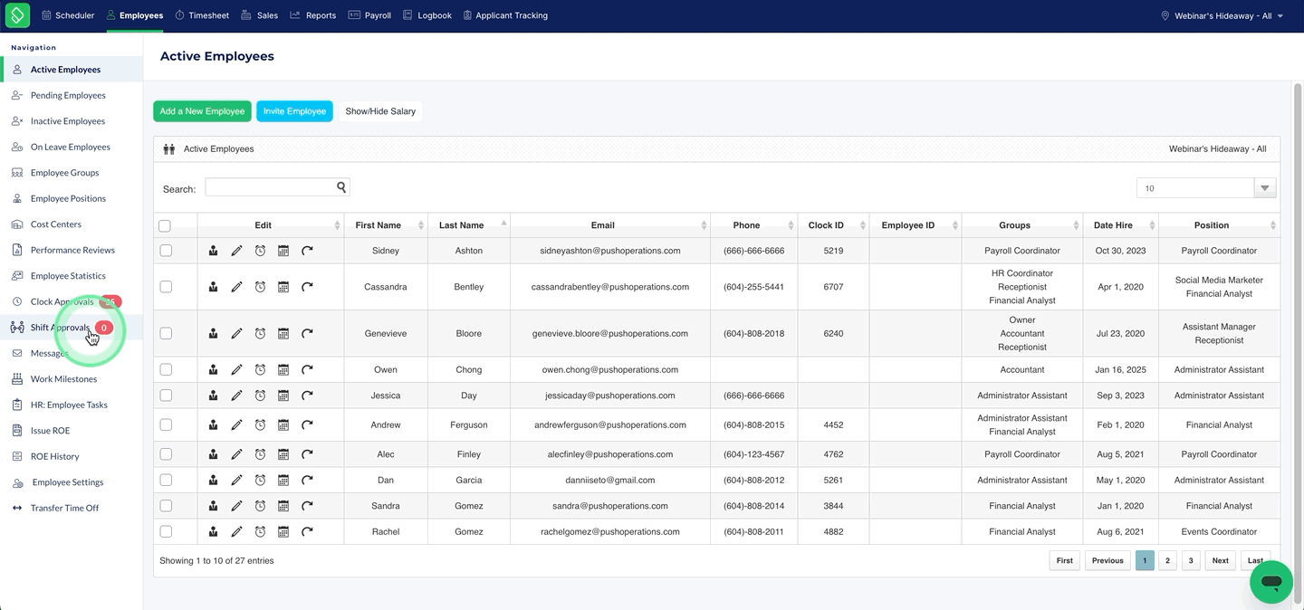Go to the Reports tab
This screenshot has width=1304, height=610.
[x=313, y=15]
